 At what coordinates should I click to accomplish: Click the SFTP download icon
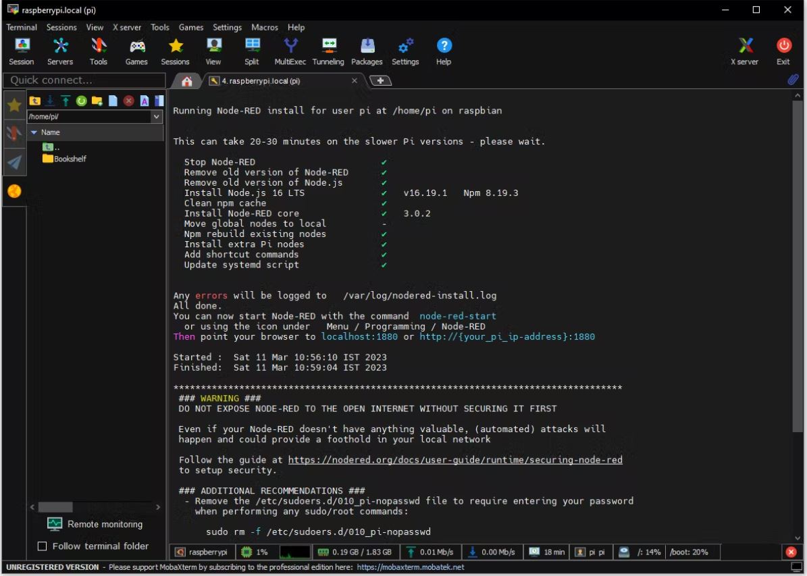pyautogui.click(x=50, y=101)
